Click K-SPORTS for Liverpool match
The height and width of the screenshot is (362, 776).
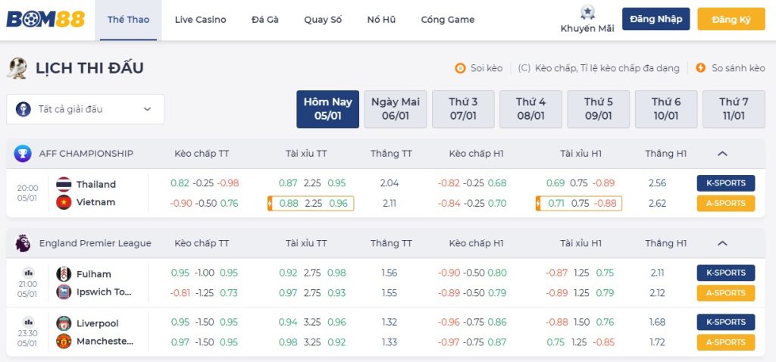pos(726,322)
